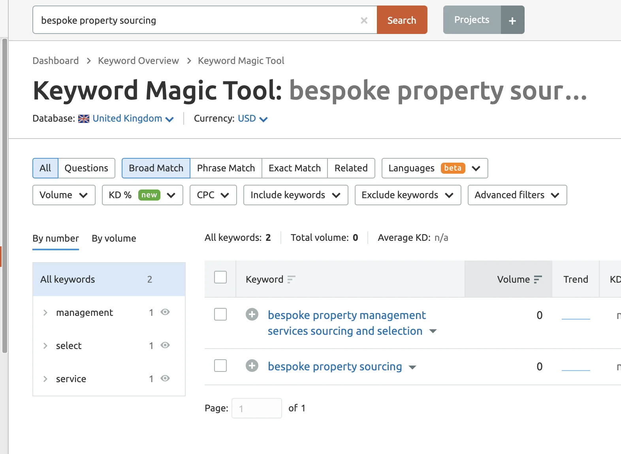Viewport: 621px width, 454px height.
Task: Open the KD % filter dropdown
Action: click(x=142, y=195)
